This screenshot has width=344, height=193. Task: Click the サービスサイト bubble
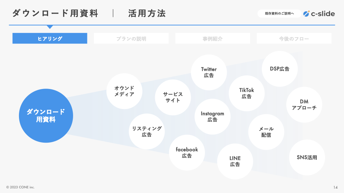(173, 97)
